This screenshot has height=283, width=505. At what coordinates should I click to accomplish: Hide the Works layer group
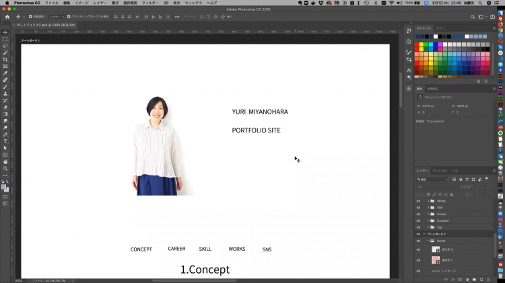point(418,201)
